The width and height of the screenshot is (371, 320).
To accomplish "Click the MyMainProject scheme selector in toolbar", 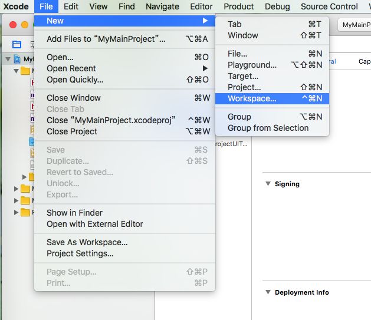I will pyautogui.click(x=355, y=25).
